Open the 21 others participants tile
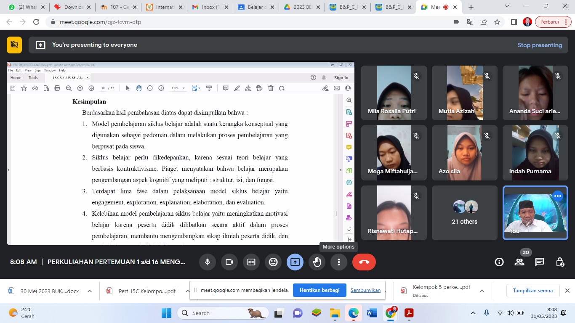This screenshot has height=323, width=575. coord(465,213)
